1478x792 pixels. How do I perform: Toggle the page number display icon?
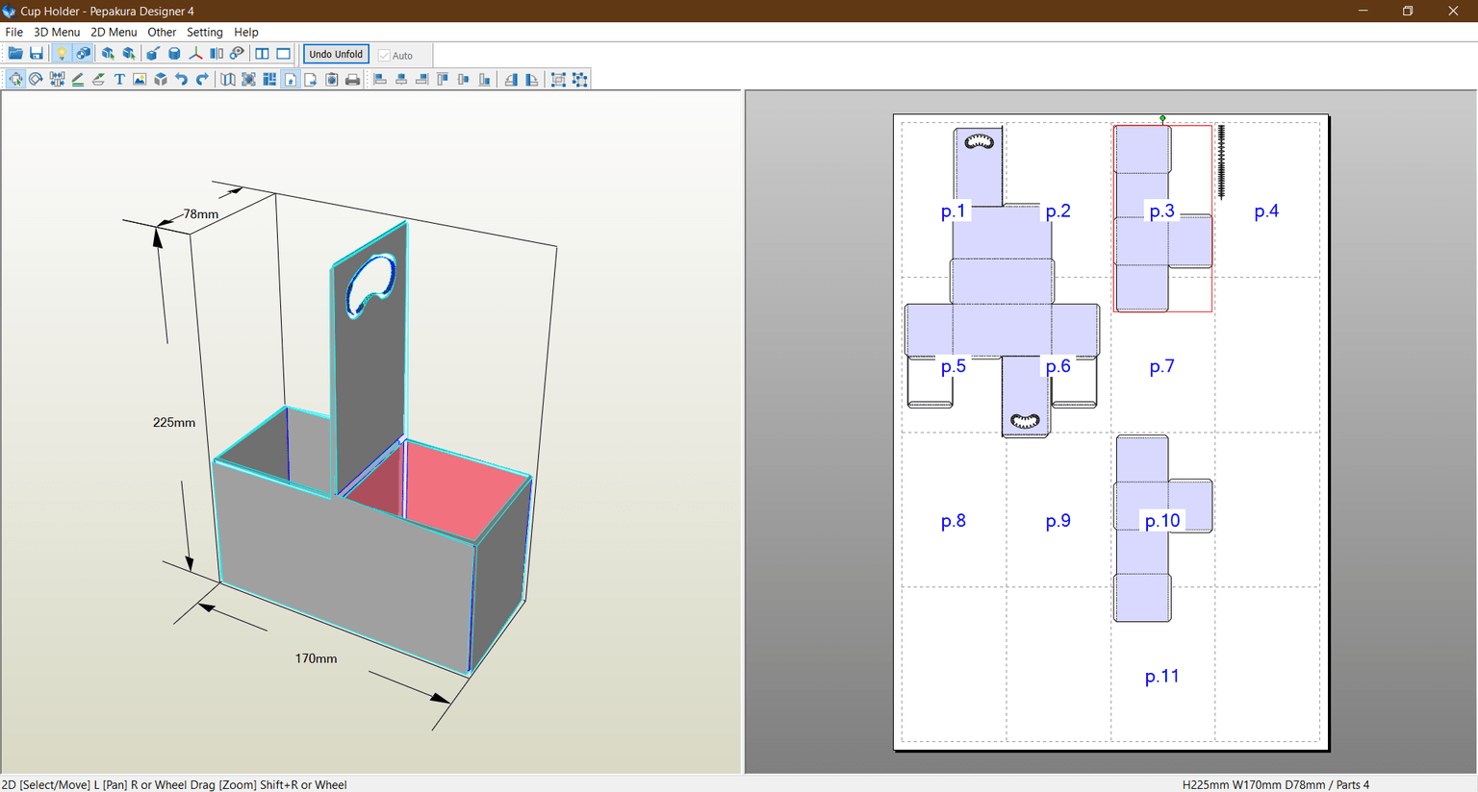click(x=291, y=80)
